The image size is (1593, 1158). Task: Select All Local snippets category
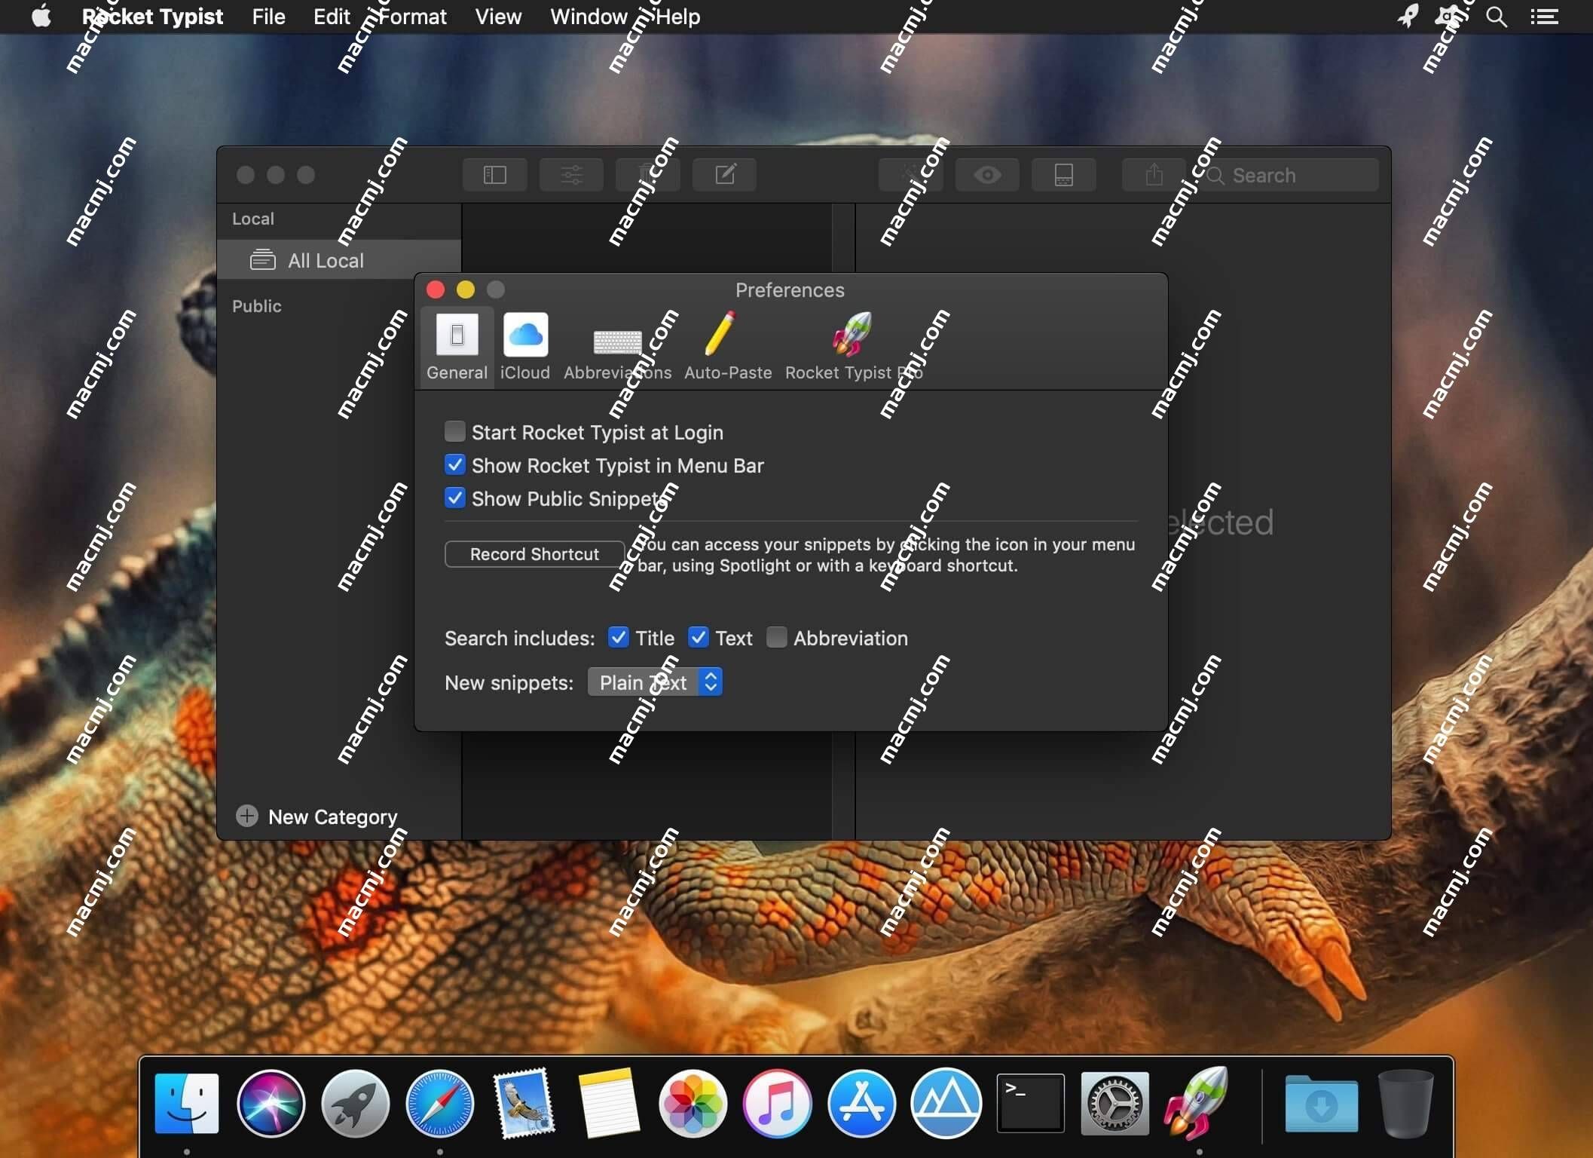coord(316,260)
